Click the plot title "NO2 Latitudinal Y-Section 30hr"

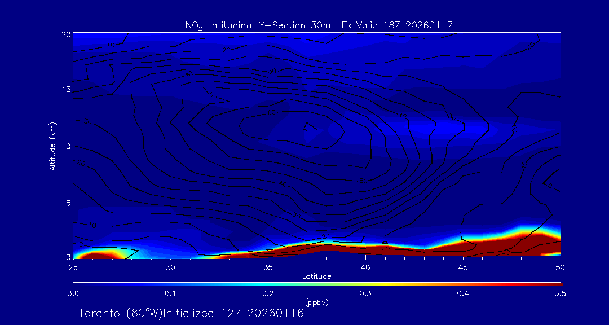pyautogui.click(x=260, y=25)
